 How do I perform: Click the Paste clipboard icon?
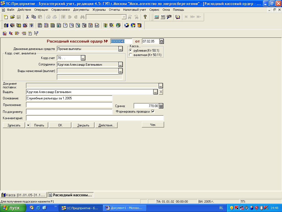tap(40, 17)
